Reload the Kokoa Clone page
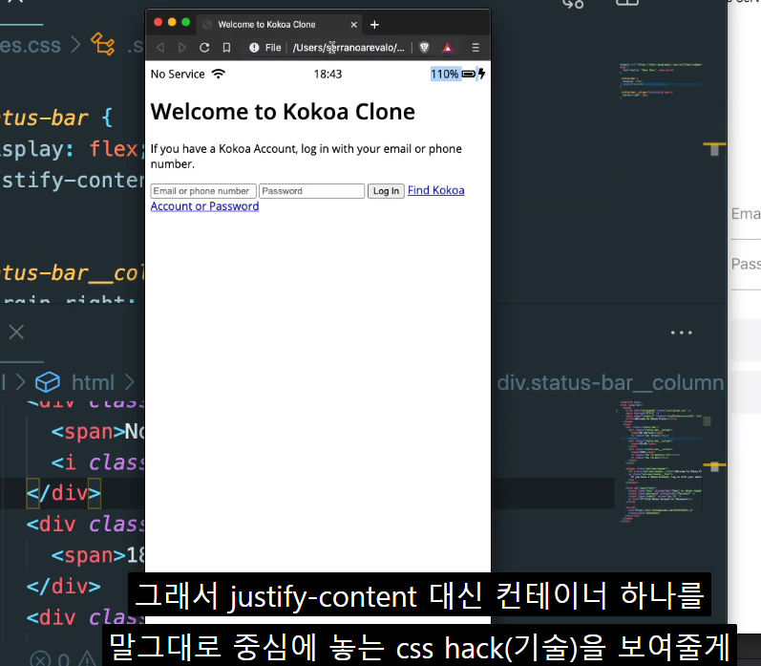761x666 pixels. [x=204, y=48]
